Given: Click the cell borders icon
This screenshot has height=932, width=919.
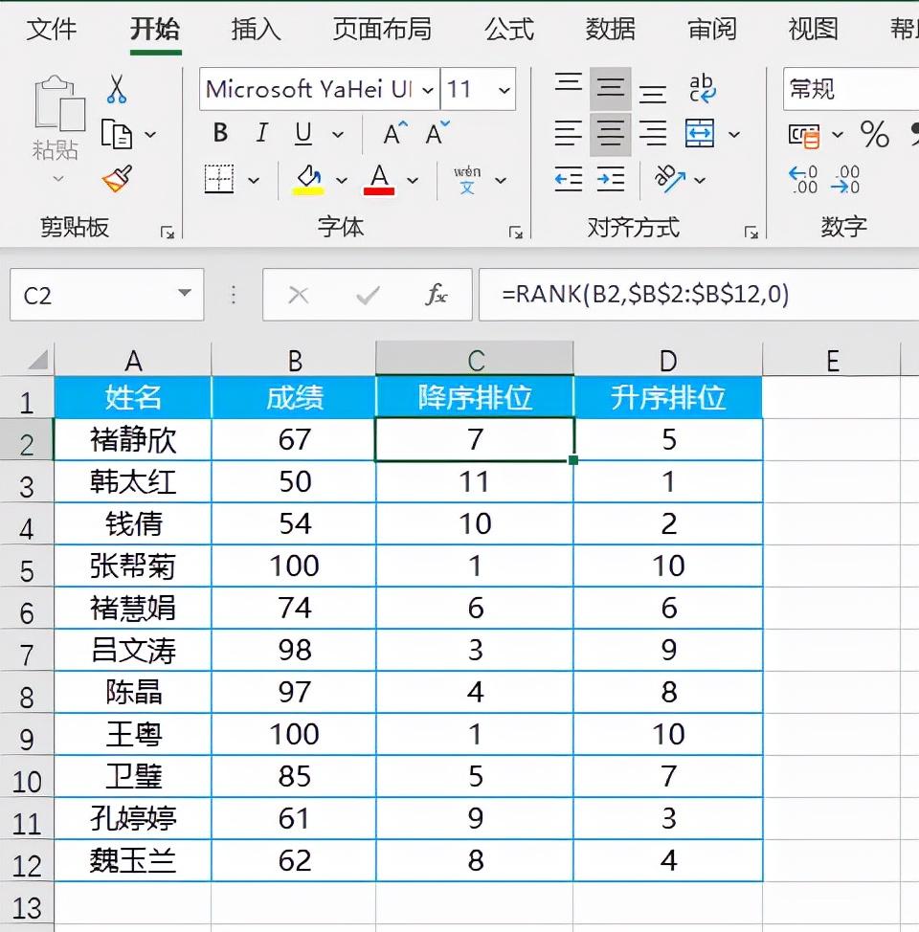Looking at the screenshot, I should tap(219, 179).
